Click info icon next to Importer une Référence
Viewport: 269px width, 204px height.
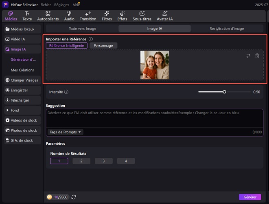point(91,39)
